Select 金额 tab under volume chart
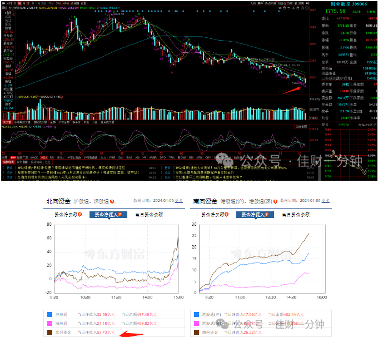This screenshot has width=378, height=337. pos(53,122)
